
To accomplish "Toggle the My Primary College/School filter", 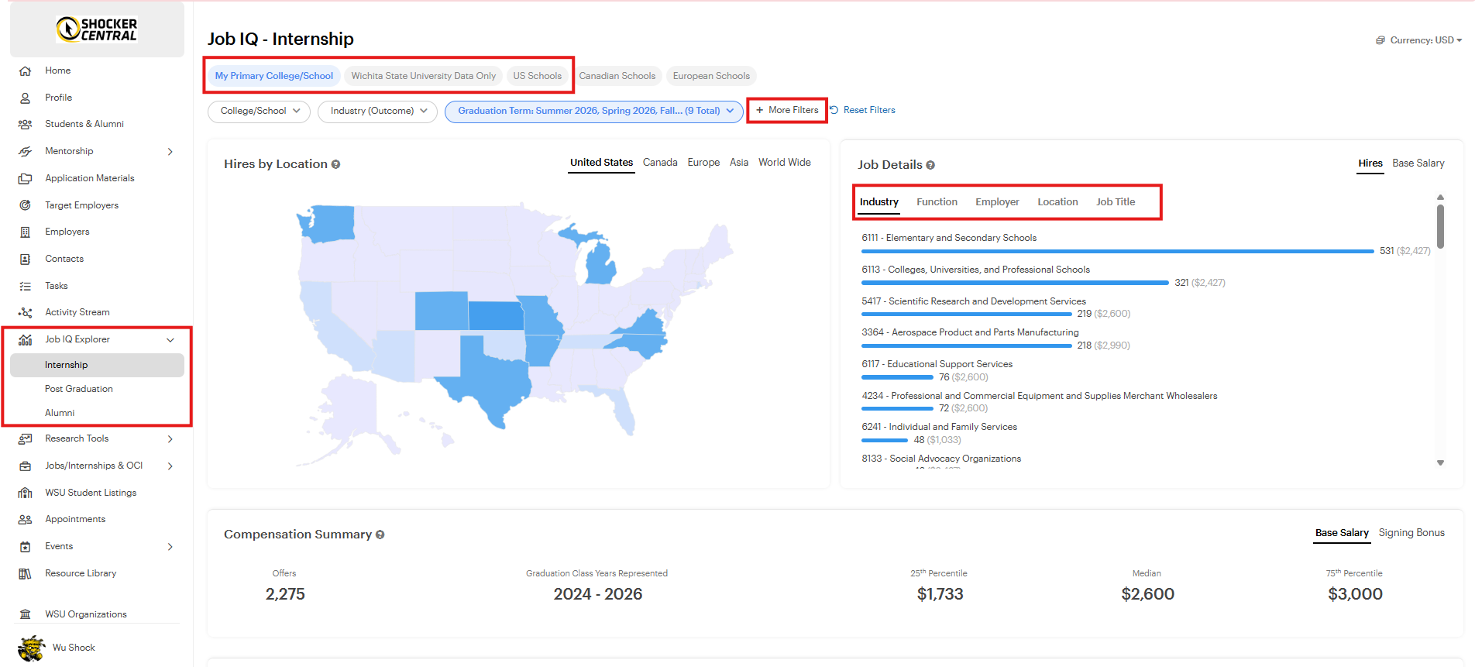I will tap(274, 76).
